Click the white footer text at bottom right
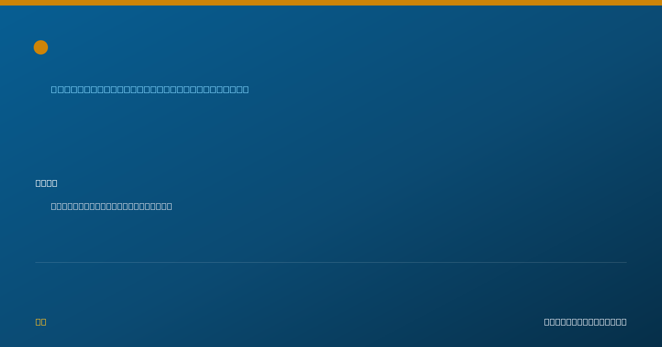Viewport: 662px width, 347px height. click(x=585, y=322)
